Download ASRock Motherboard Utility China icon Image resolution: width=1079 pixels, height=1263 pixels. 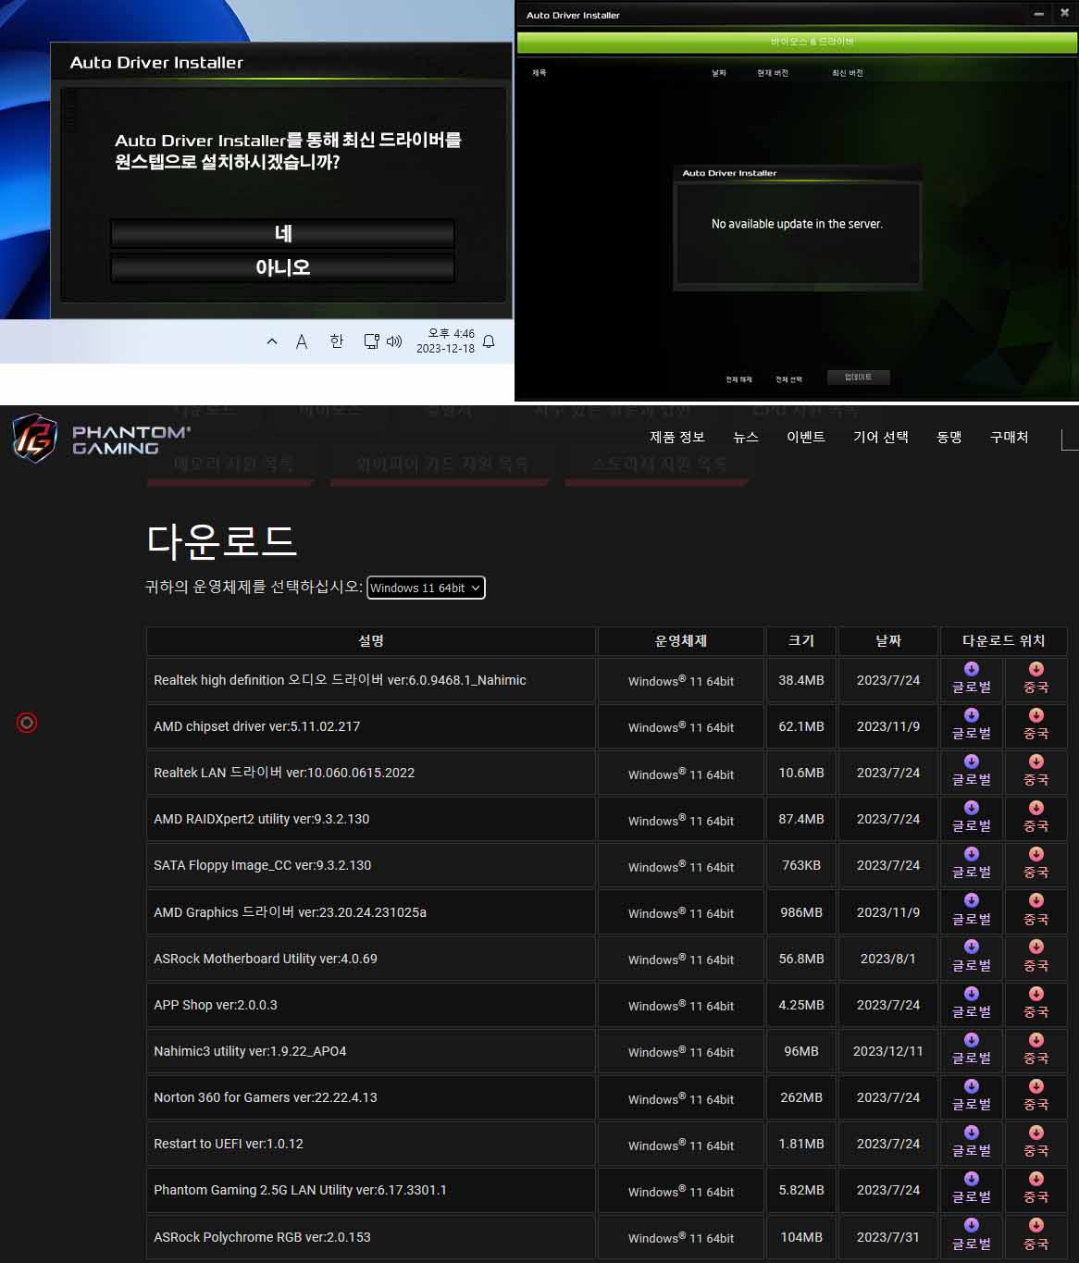[x=1036, y=947]
